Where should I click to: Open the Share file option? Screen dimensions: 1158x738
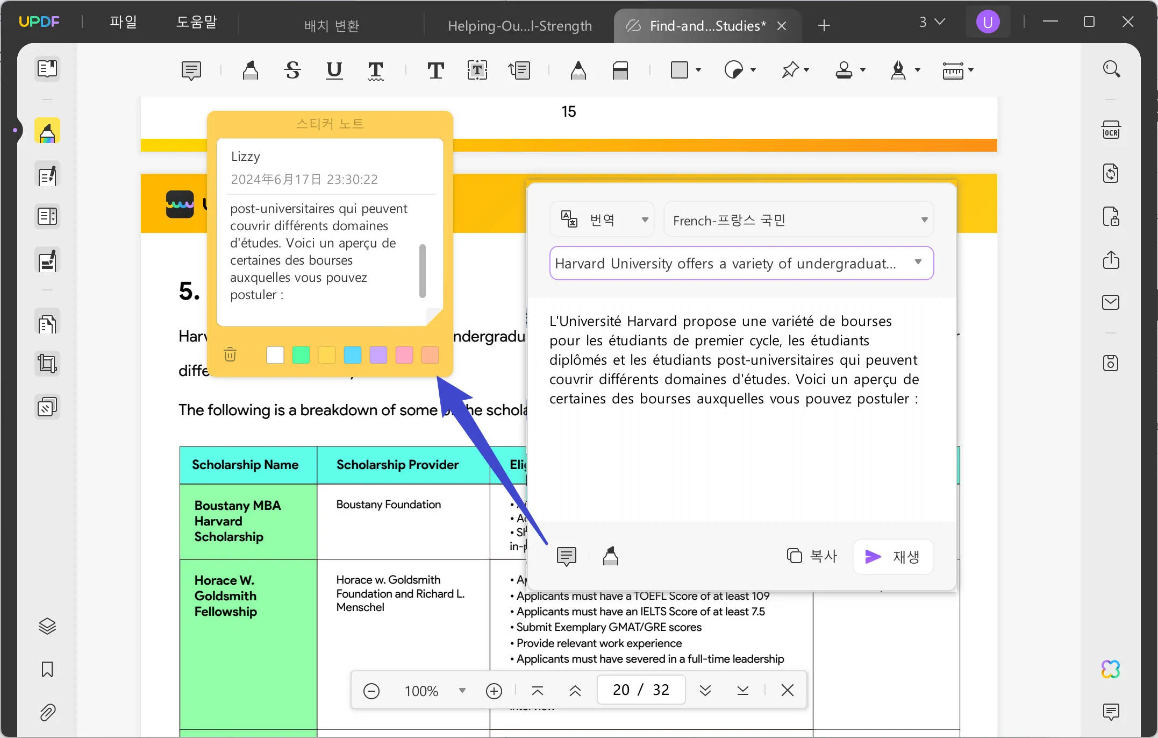(1111, 260)
